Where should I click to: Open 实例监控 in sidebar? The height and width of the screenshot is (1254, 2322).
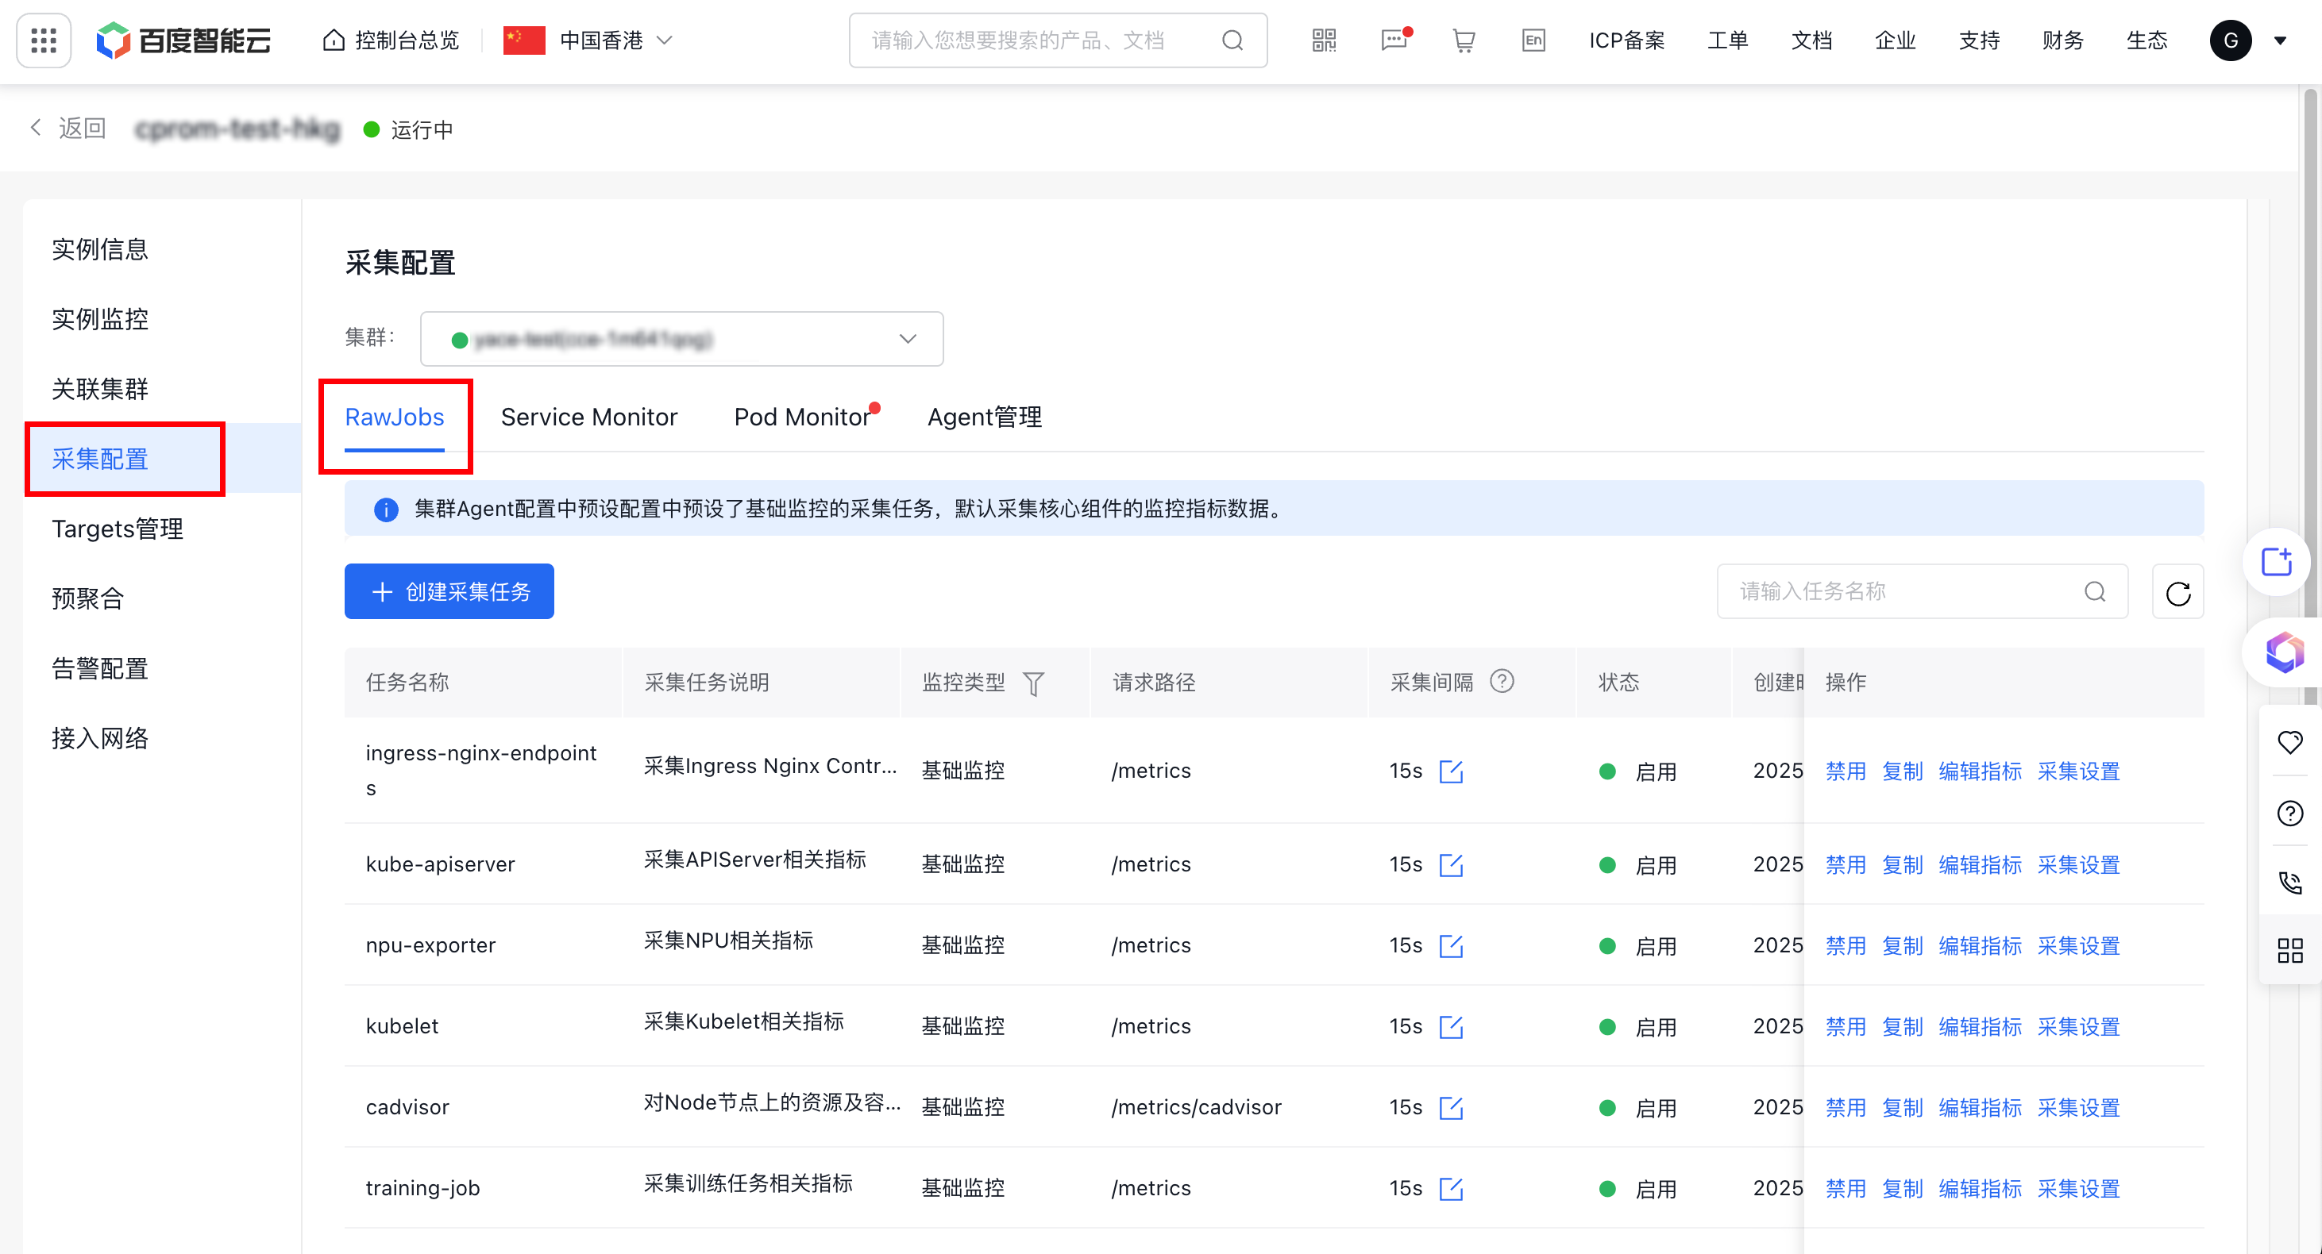(99, 319)
